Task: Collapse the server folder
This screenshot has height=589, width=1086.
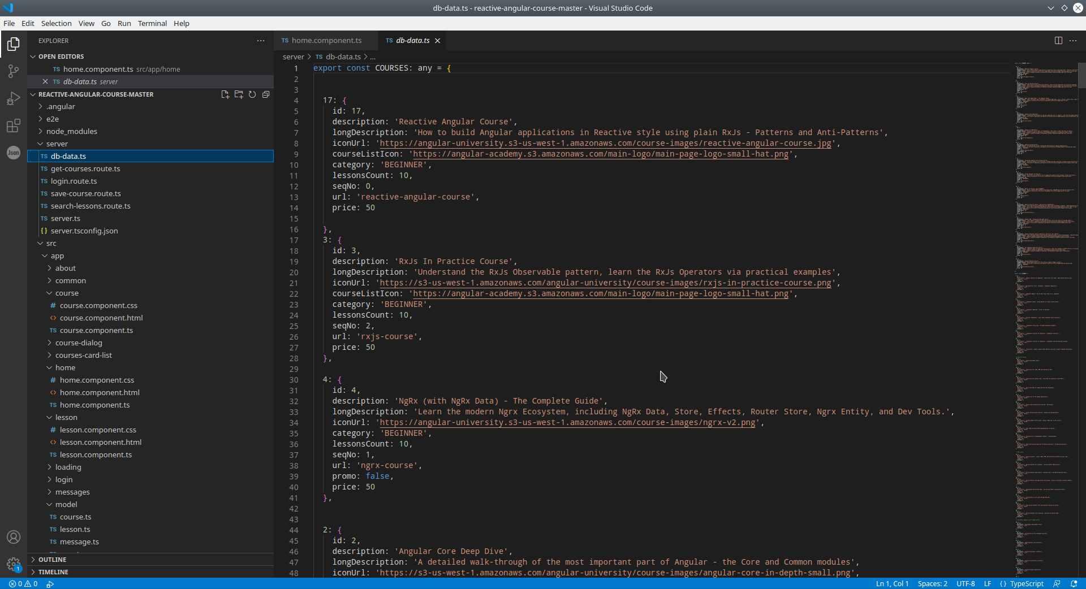Action: pos(151,144)
